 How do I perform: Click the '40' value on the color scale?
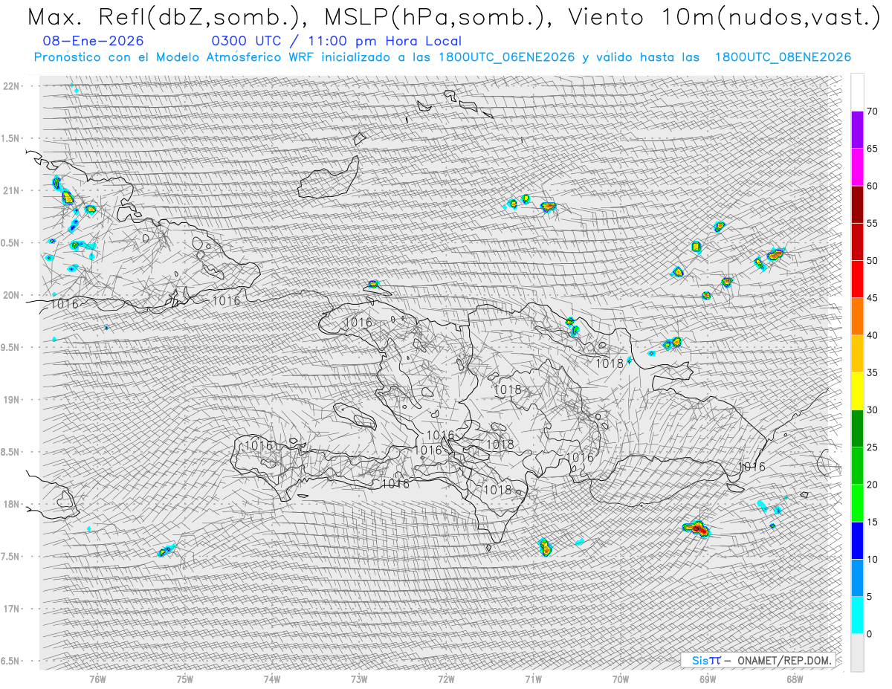872,335
